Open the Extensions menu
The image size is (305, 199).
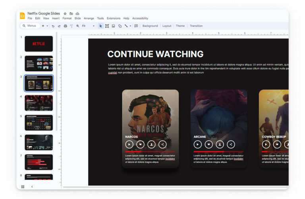tap(114, 18)
